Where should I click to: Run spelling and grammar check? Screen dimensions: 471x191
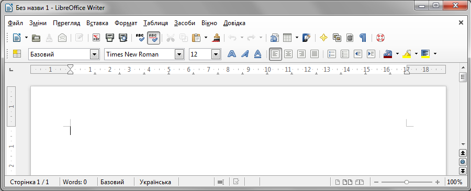click(140, 38)
